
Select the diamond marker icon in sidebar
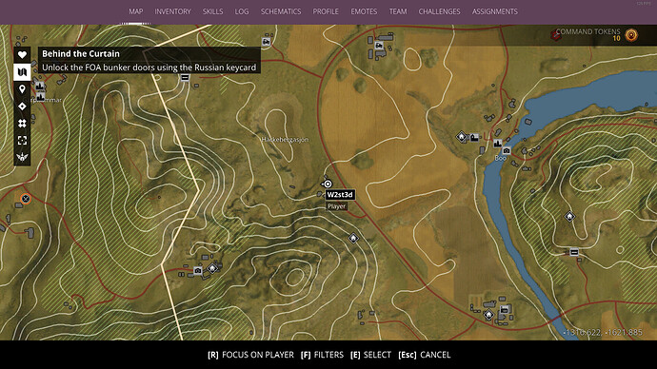coord(22,107)
